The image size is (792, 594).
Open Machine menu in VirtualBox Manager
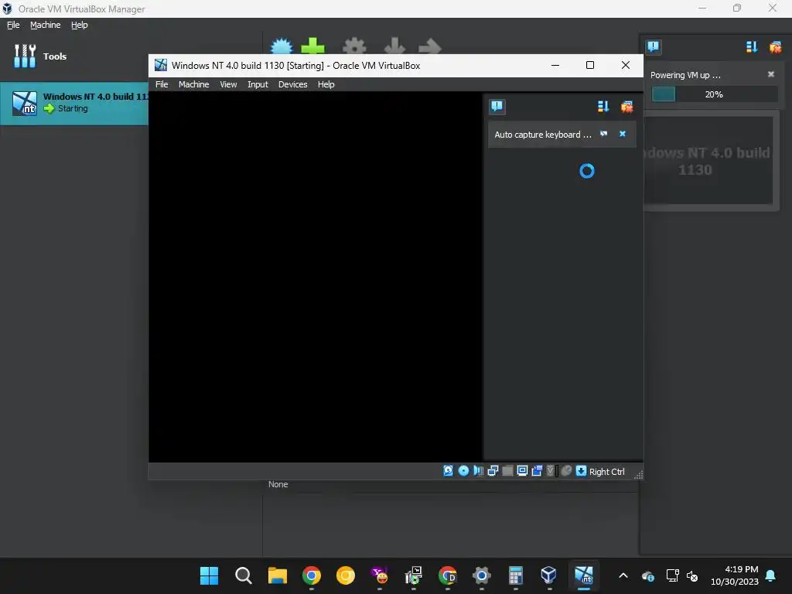pos(45,25)
